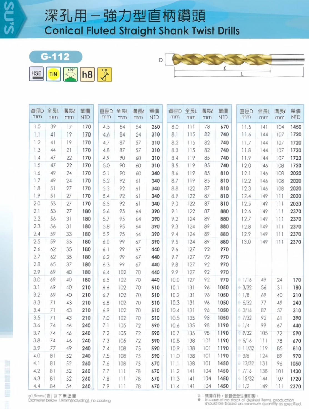The height and width of the screenshot is (409, 309).
Task: Click the L overall length label under drill
Action: click(x=242, y=74)
